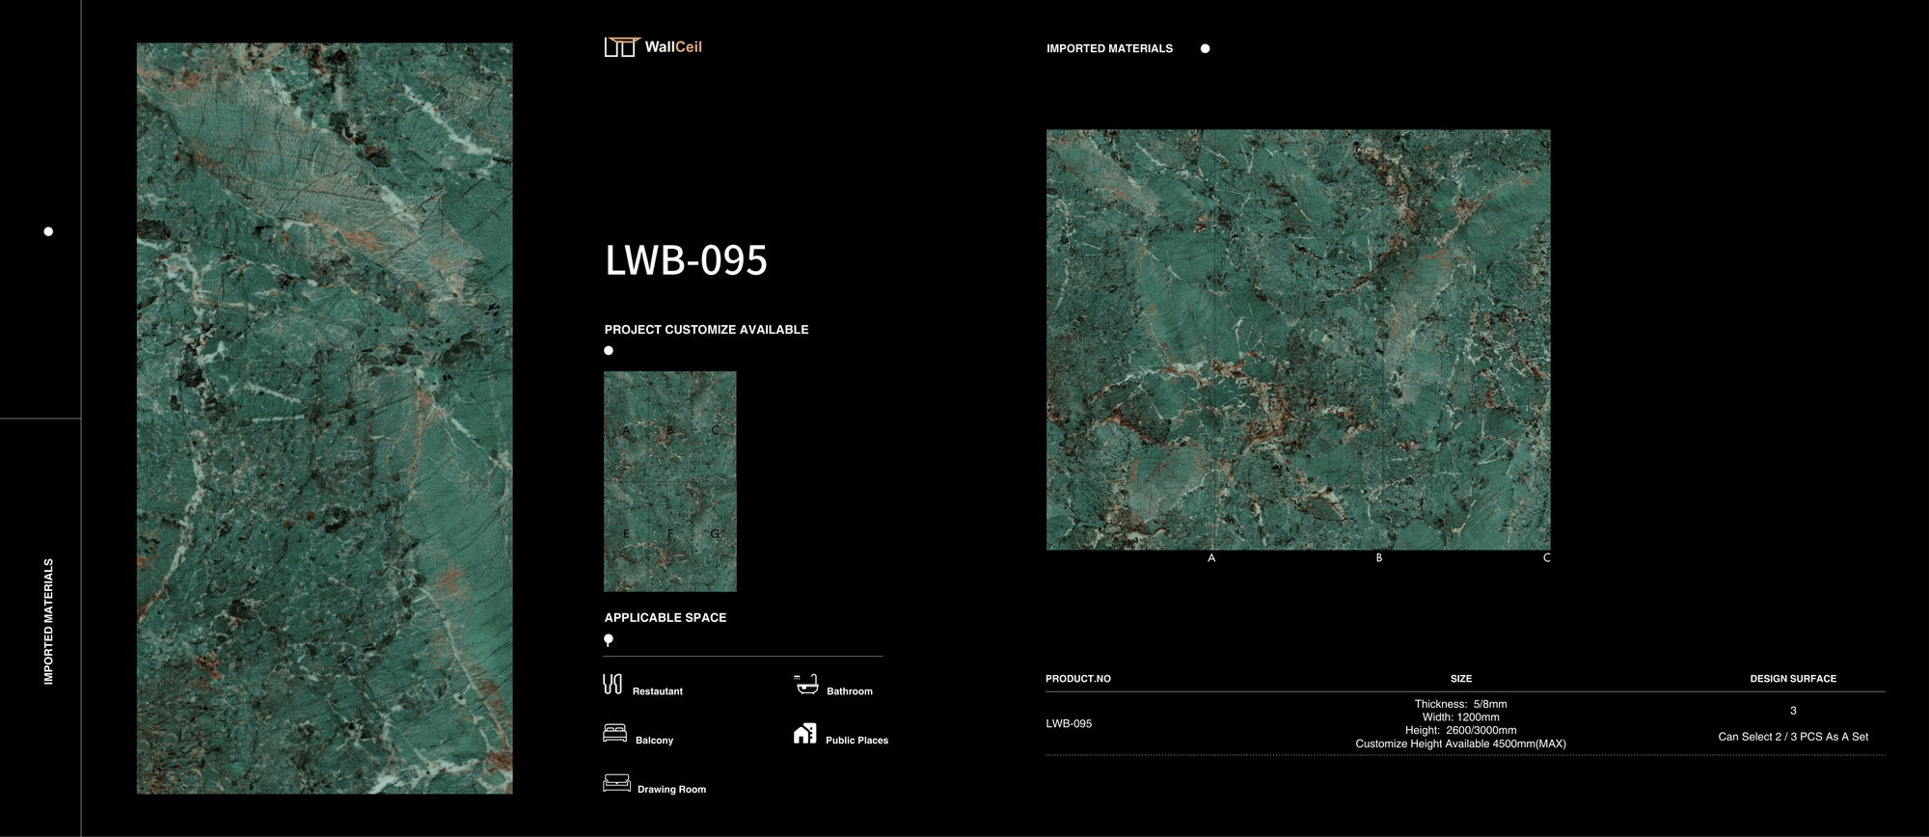
Task: Click the 'Bathroom' label
Action: click(x=850, y=691)
